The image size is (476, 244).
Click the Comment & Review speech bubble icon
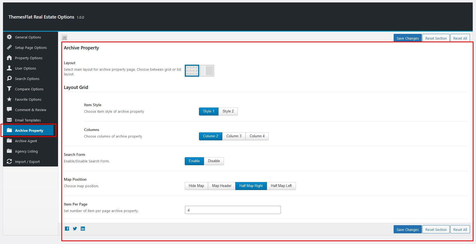click(9, 109)
